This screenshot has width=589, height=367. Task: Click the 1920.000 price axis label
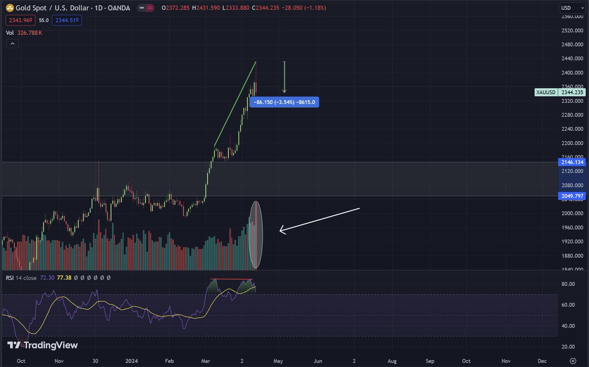point(573,242)
